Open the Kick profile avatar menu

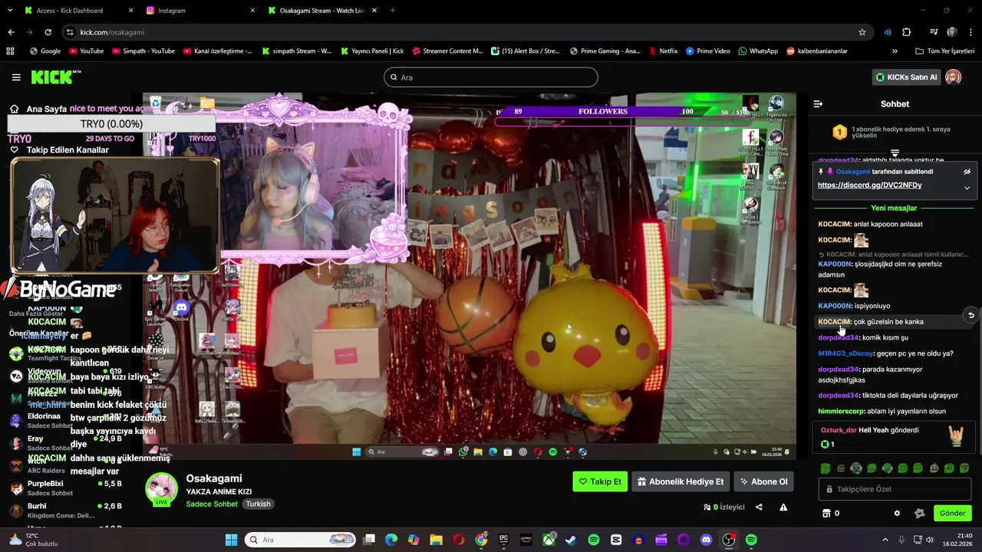point(954,77)
